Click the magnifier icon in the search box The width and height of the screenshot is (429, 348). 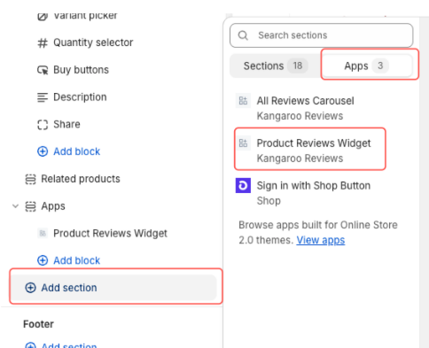(243, 35)
